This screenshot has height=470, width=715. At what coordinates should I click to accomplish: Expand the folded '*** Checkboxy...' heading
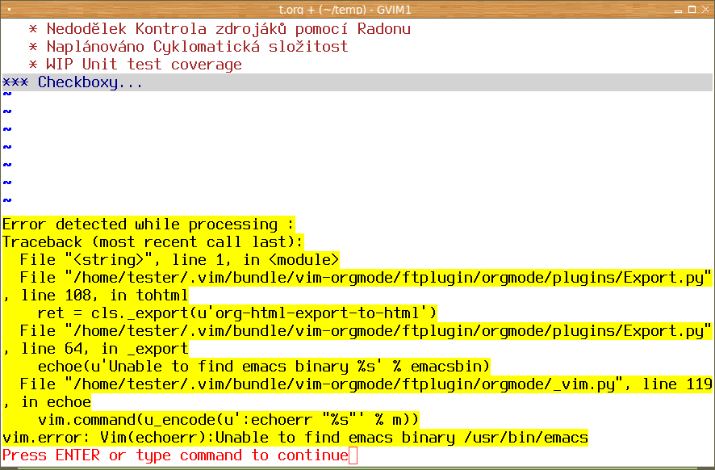357,82
